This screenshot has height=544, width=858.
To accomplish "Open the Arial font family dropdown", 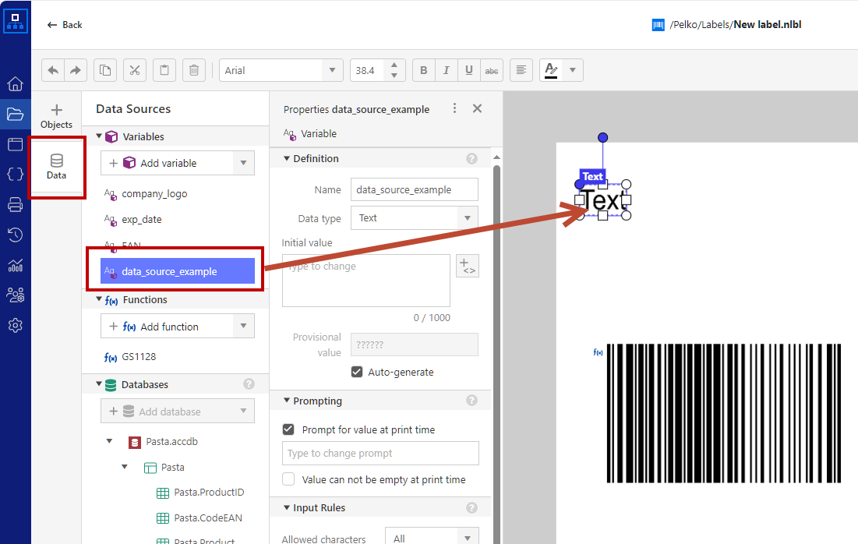I will (281, 70).
